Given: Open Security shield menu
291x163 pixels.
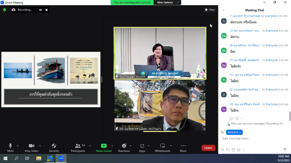Looking at the screenshot, I should coord(54,148).
